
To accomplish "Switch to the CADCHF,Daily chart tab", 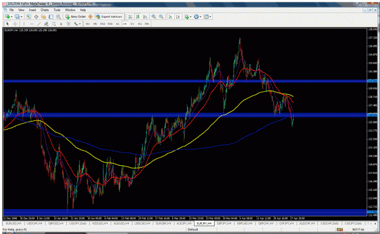I will (x=330, y=223).
